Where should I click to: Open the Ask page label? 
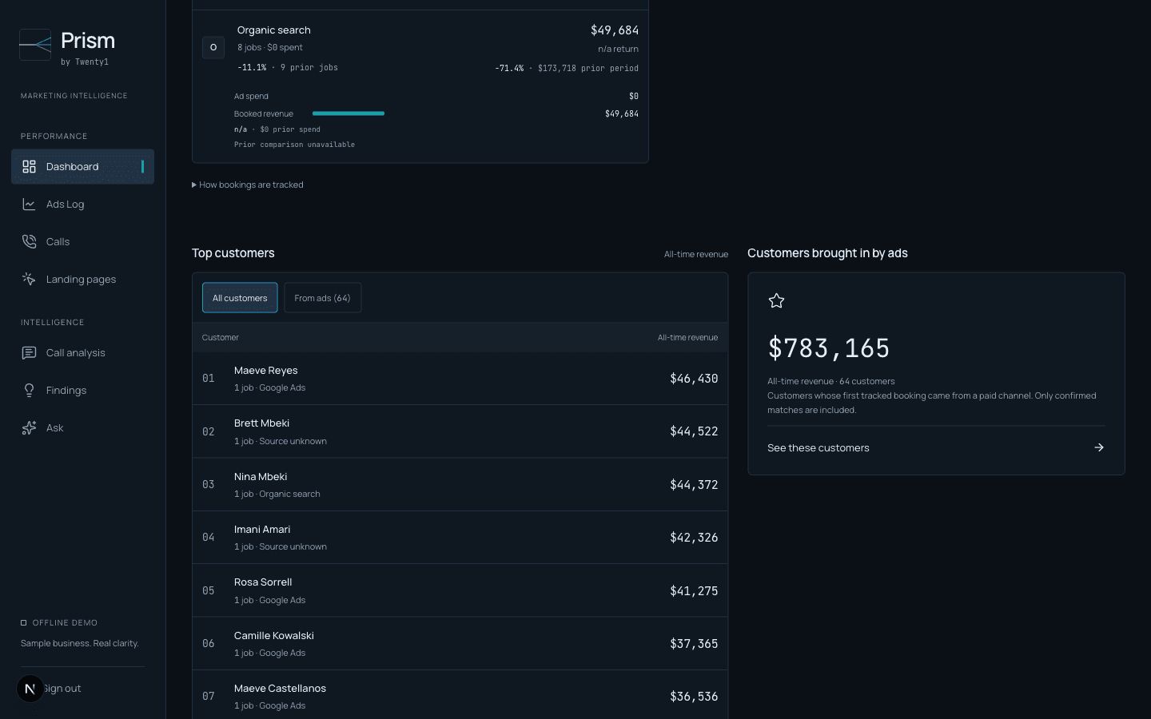54,427
